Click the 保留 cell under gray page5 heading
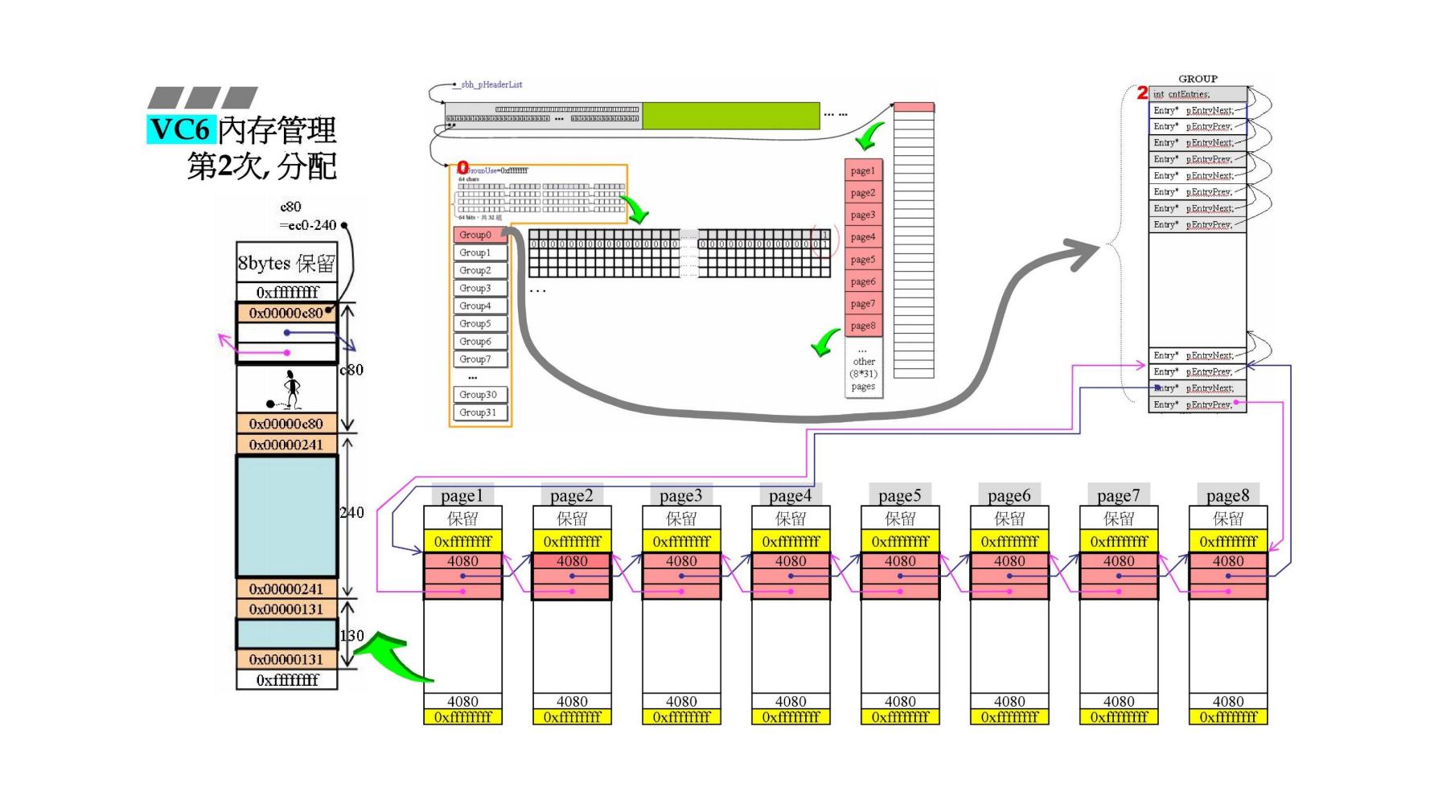This screenshot has width=1430, height=804. 900,519
